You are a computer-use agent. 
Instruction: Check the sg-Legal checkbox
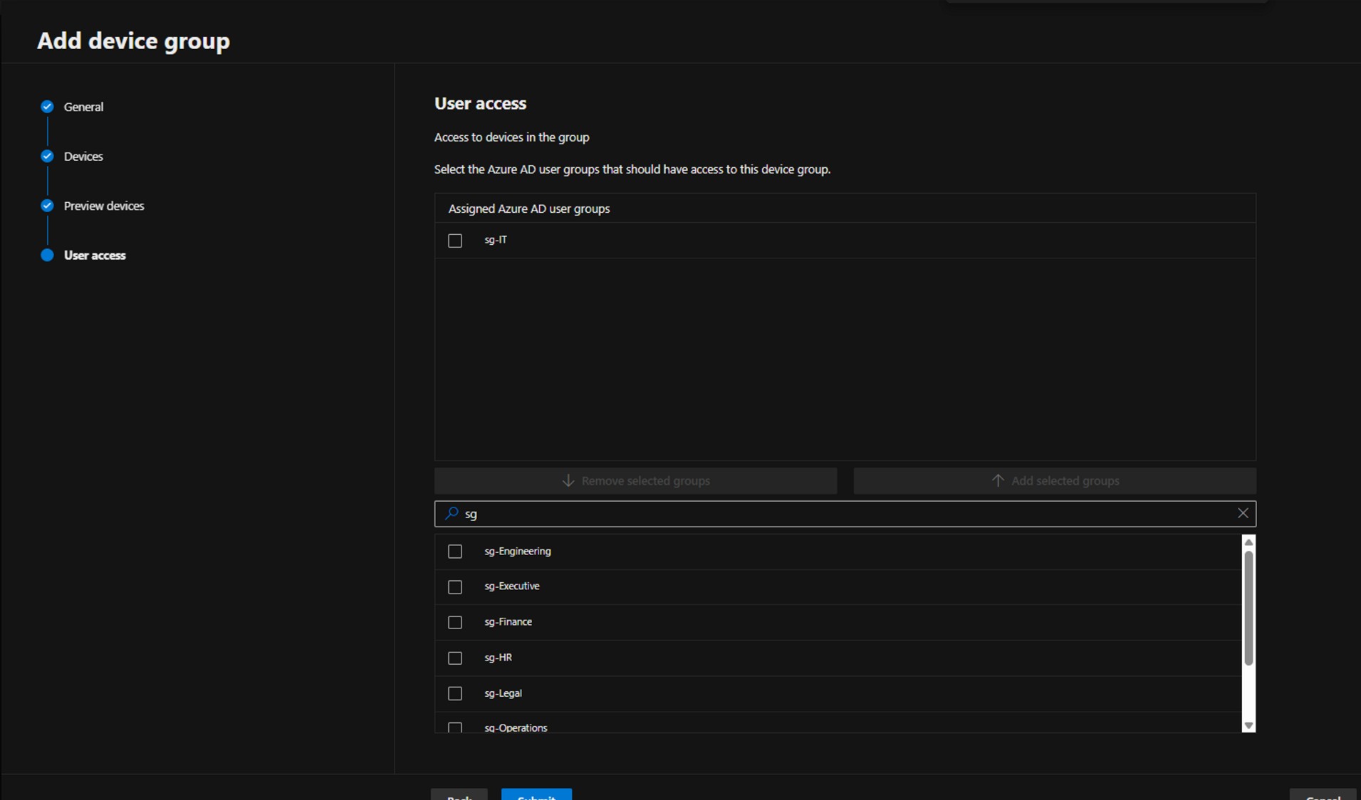click(x=455, y=693)
